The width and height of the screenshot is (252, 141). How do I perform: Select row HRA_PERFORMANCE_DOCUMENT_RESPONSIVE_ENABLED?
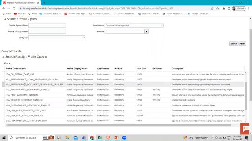tap(123, 85)
